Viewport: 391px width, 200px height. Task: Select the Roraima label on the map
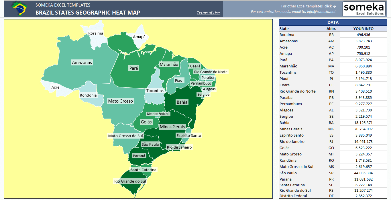coord(96,33)
